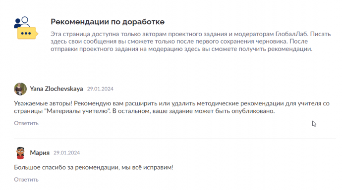Viewport: 342px width, 190px height.
Task: Click the quoted text "Материалы учителю"
Action: 77,111
